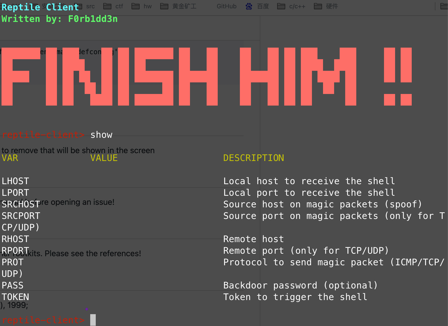Click 'Token to trigger the shell'
Viewport: 448px width, 326px height.
tap(295, 297)
